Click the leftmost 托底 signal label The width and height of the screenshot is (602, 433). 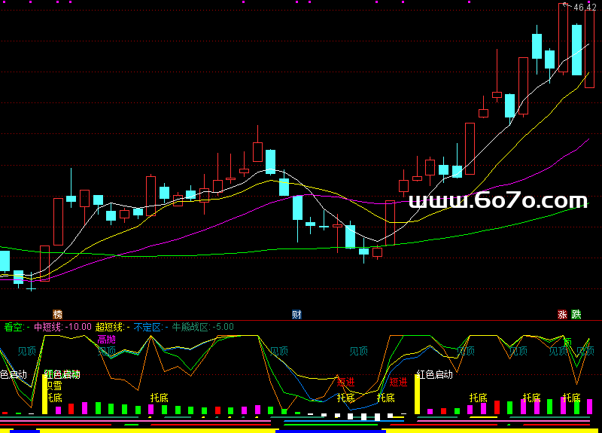[54, 397]
